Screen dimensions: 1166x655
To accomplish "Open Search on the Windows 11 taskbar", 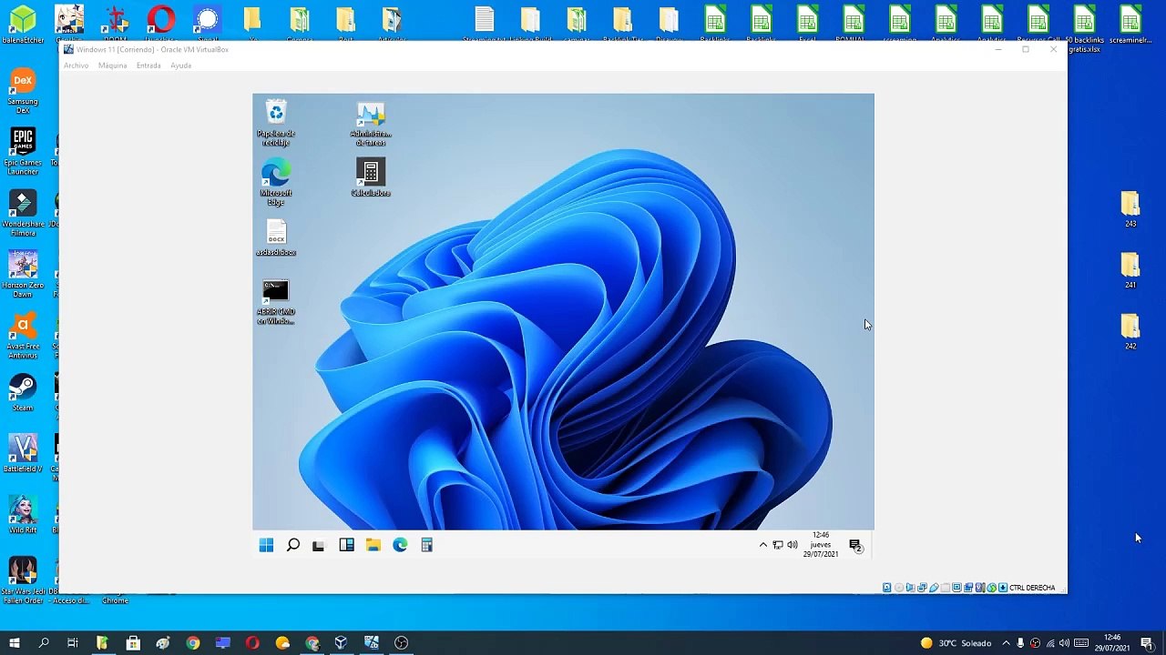I will point(292,545).
